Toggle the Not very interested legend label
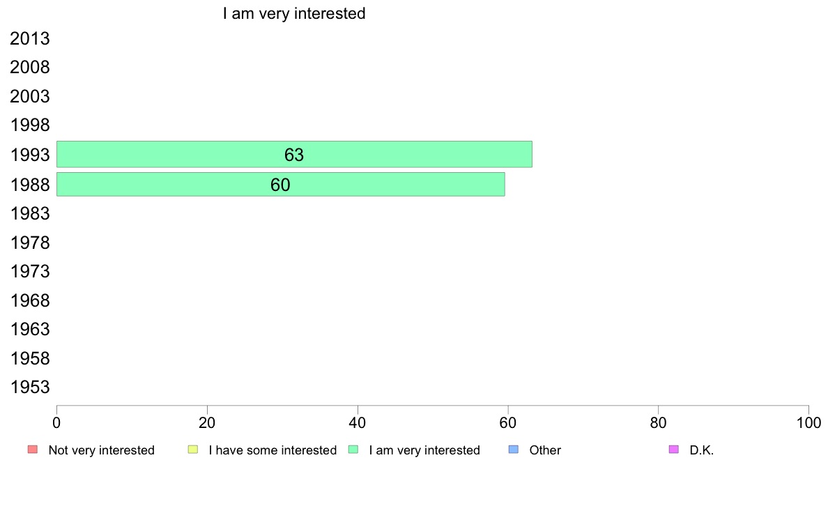Image resolution: width=828 pixels, height=513 pixels. tap(101, 450)
